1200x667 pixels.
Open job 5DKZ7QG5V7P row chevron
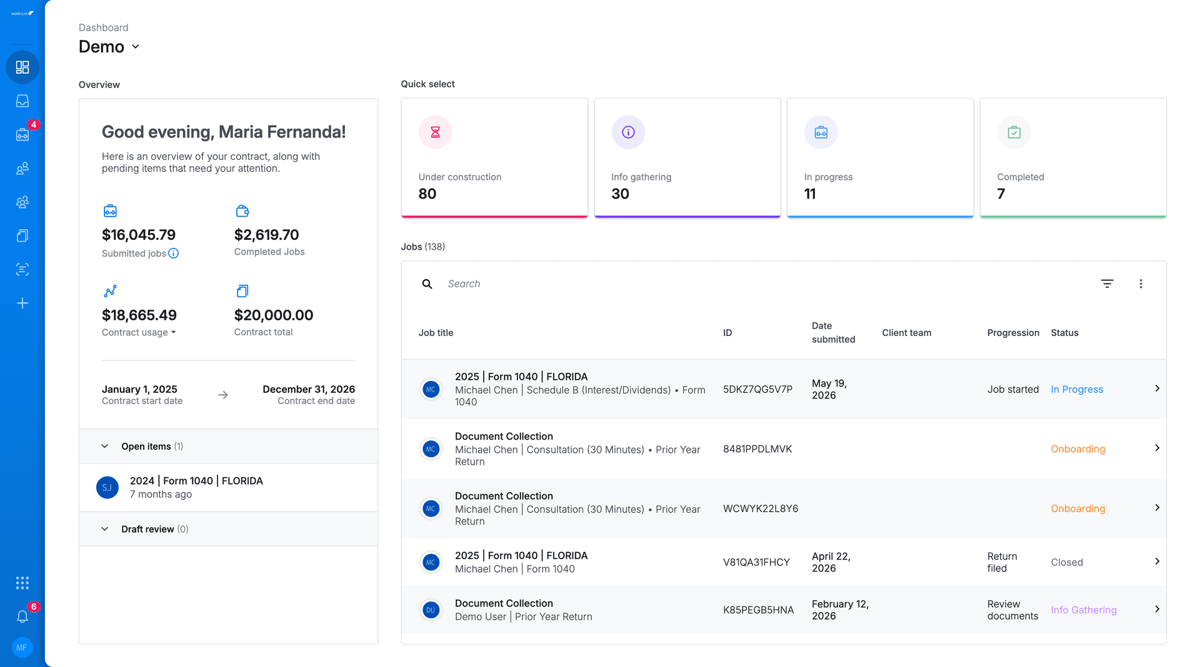click(1157, 388)
